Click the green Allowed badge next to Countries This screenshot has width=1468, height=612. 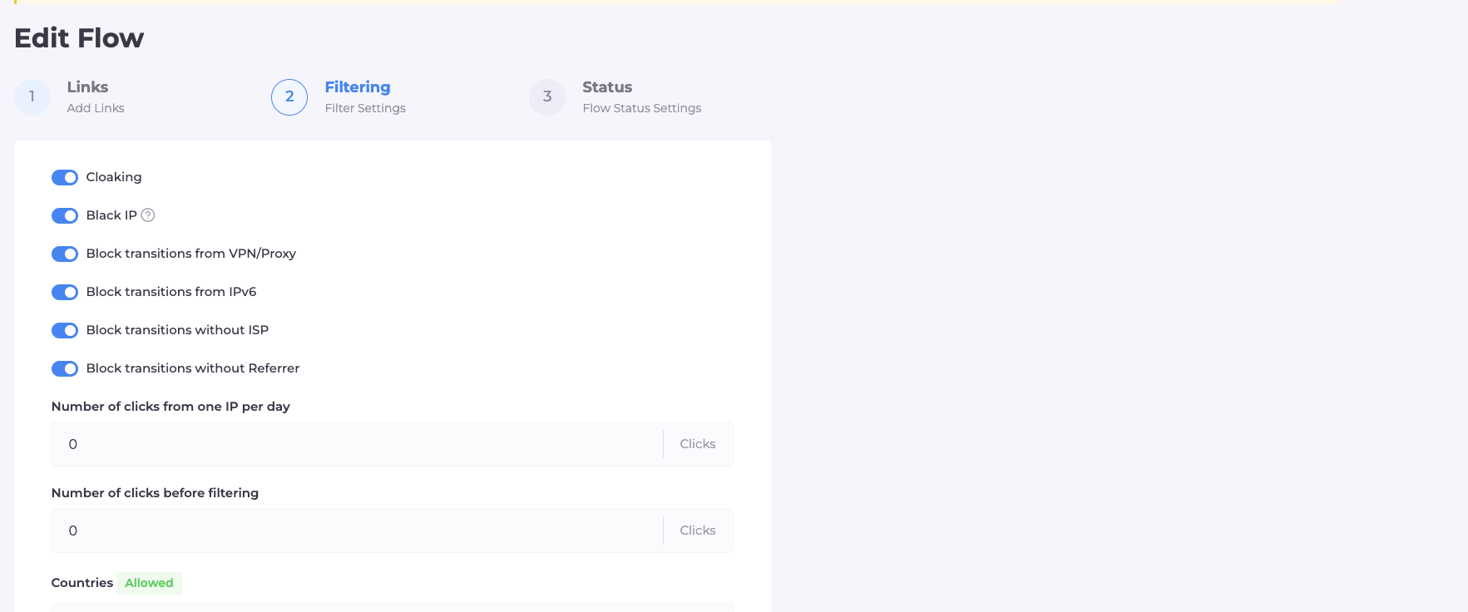[149, 583]
